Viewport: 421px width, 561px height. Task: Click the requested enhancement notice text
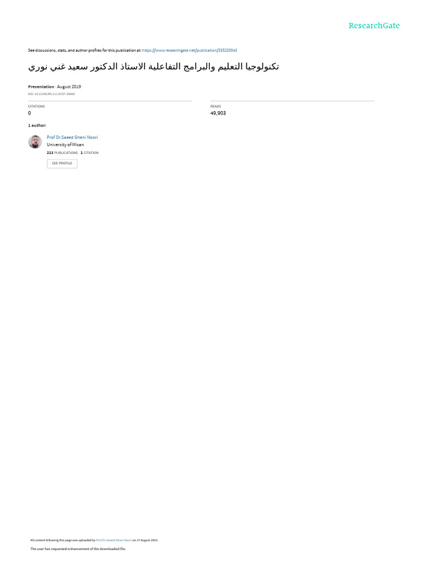coord(78,549)
